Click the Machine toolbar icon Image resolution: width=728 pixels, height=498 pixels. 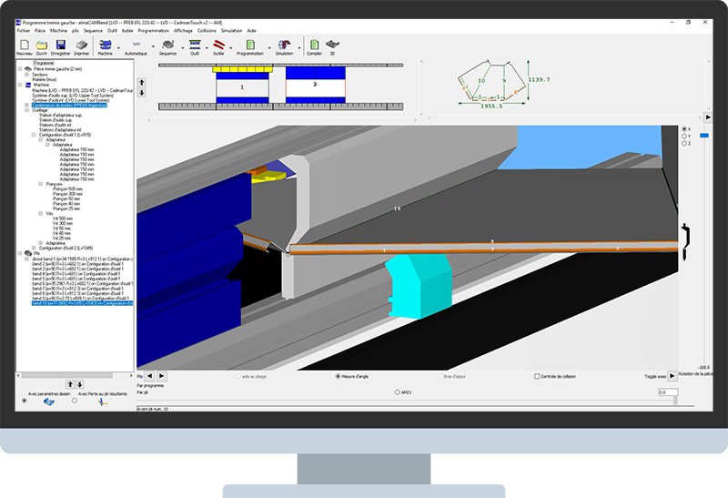tap(106, 43)
